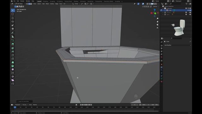Select the Smooth vertices tool
Viewport: 202px width, 114px height.
click(x=13, y=69)
